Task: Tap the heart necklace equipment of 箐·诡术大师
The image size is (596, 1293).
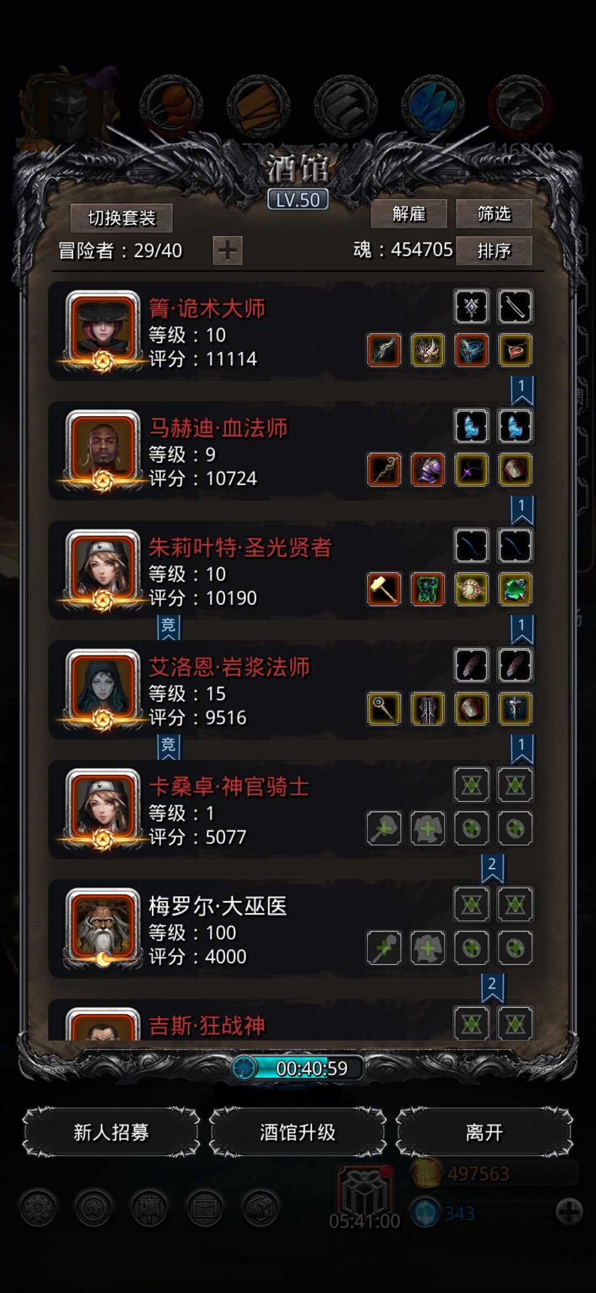Action: click(x=515, y=350)
